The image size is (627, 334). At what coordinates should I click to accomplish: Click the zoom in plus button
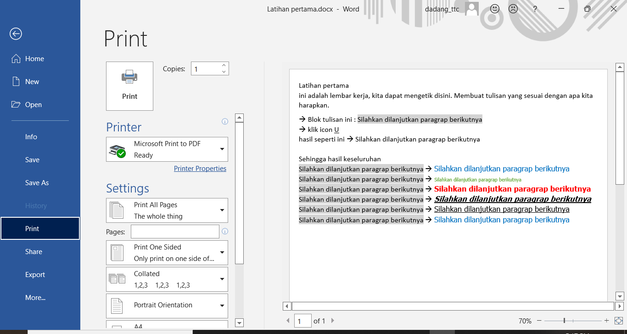(606, 321)
